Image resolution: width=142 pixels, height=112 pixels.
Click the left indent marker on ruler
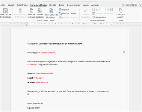[x=27, y=25]
